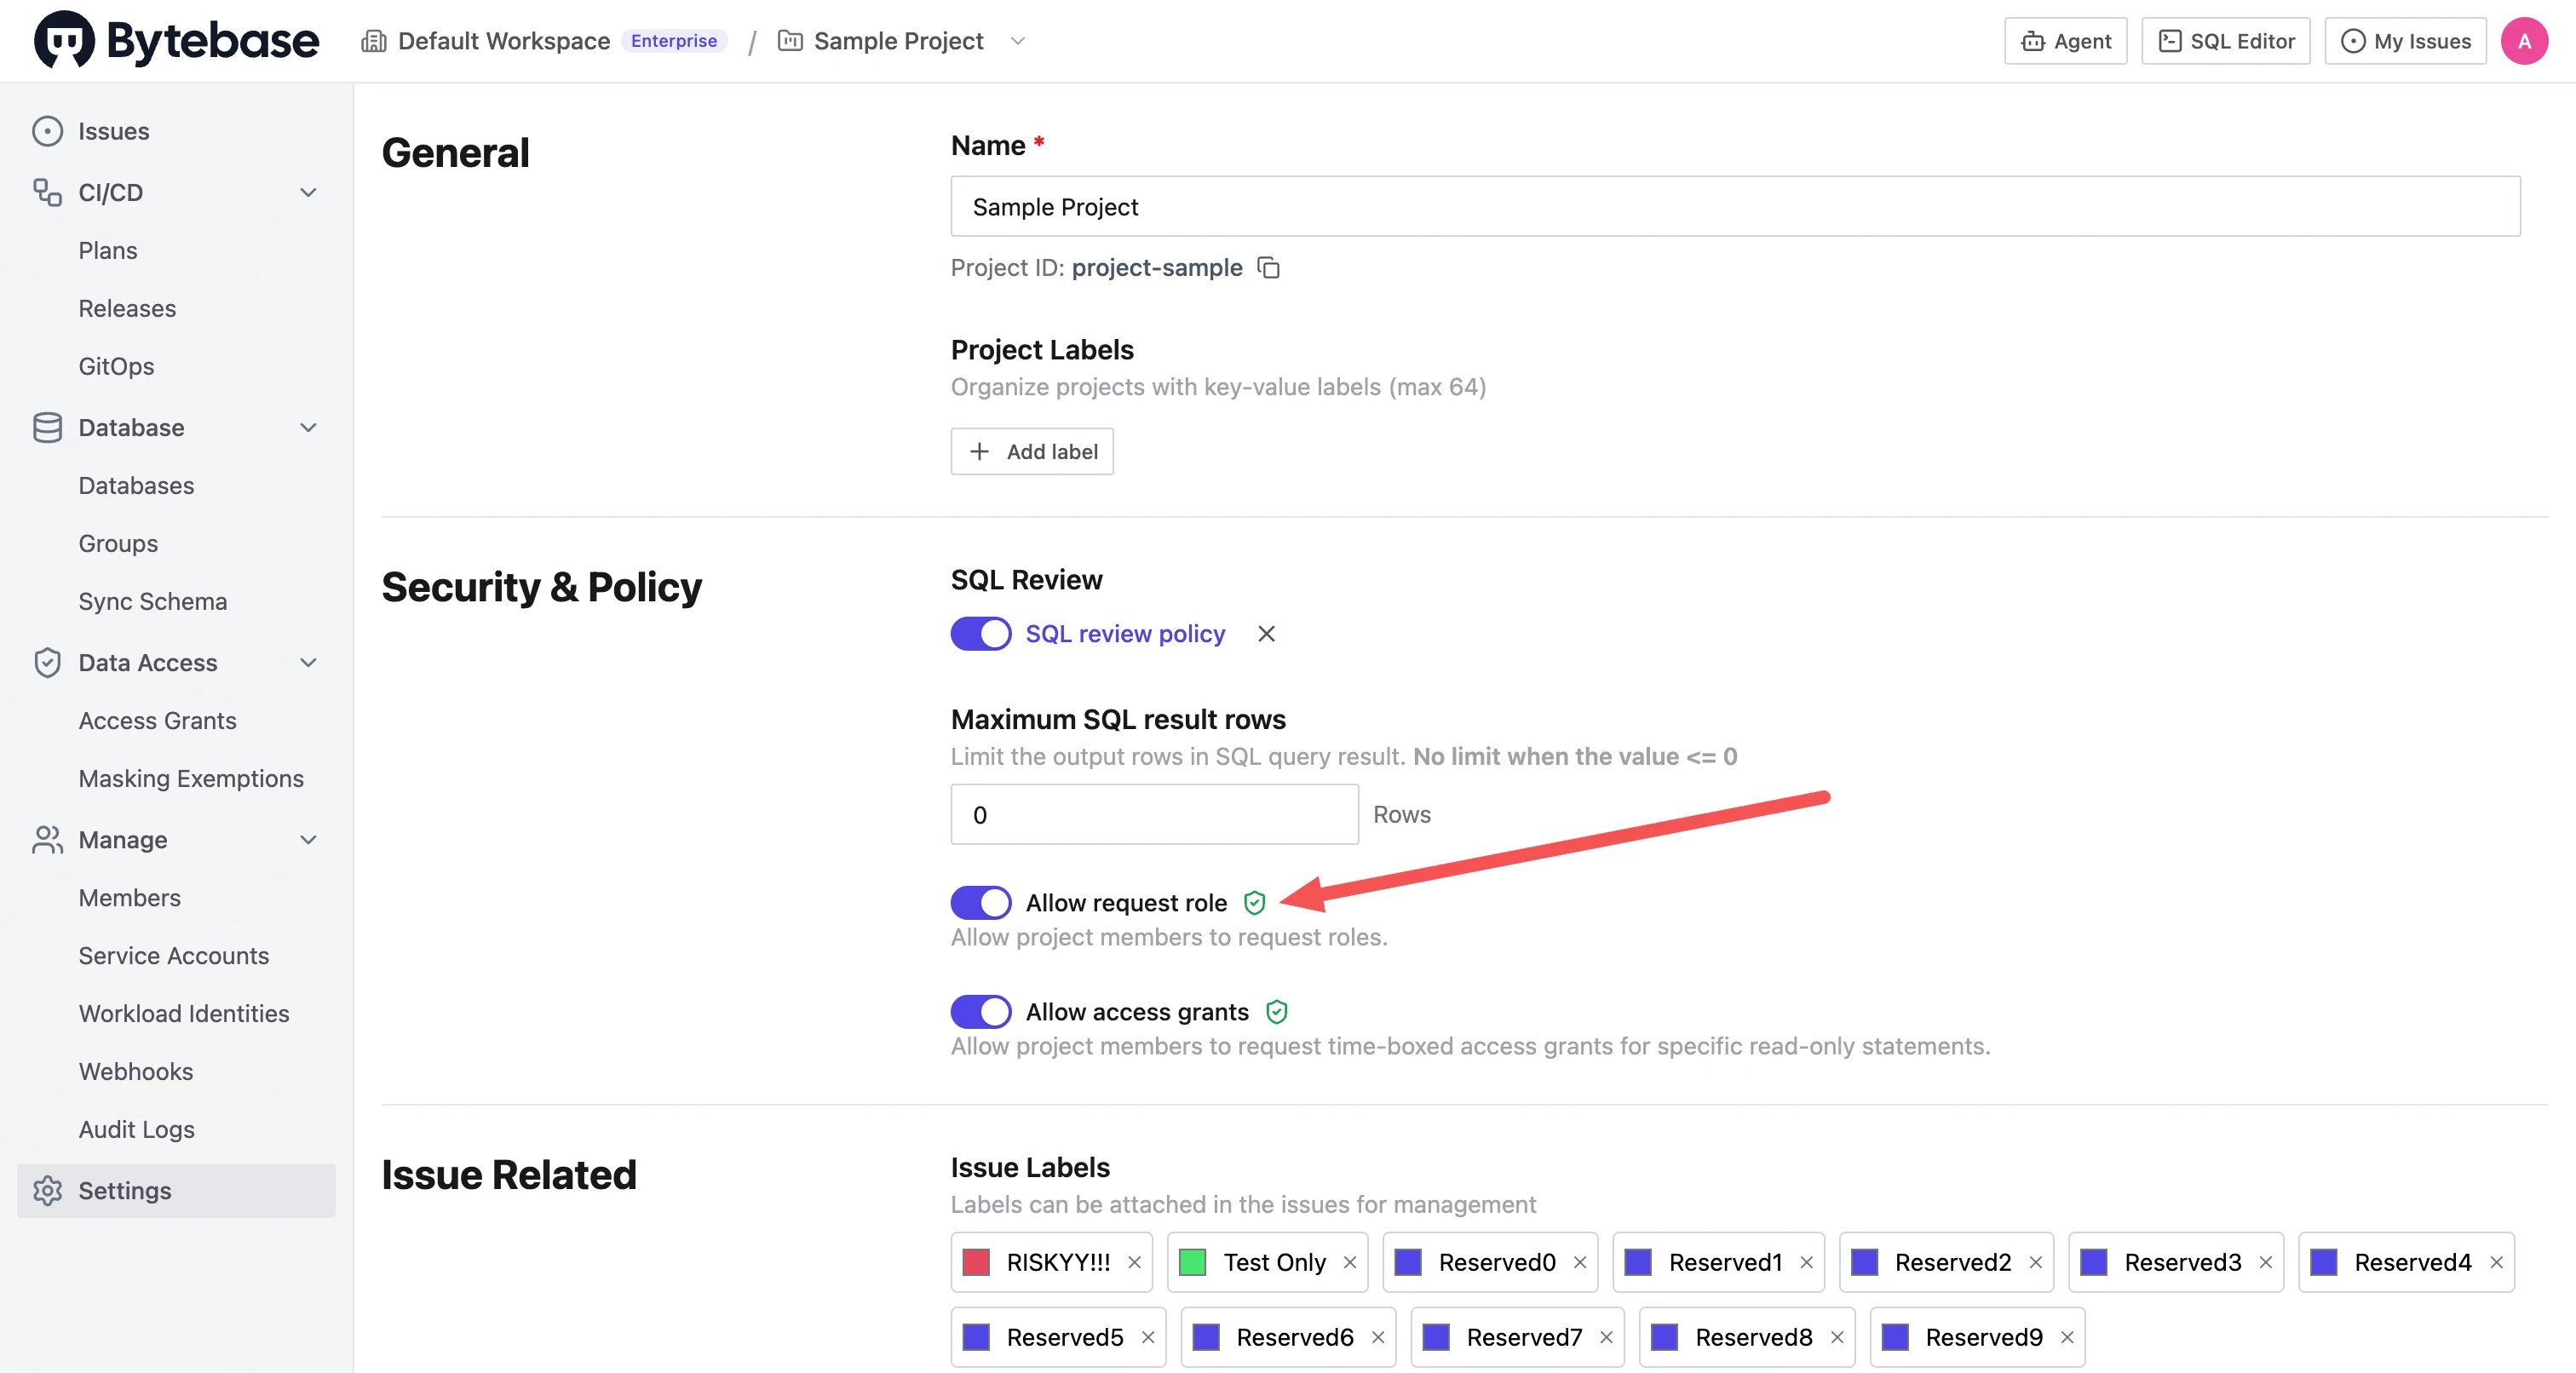Viewport: 2576px width, 1373px height.
Task: Open the SQL Editor
Action: point(2226,41)
